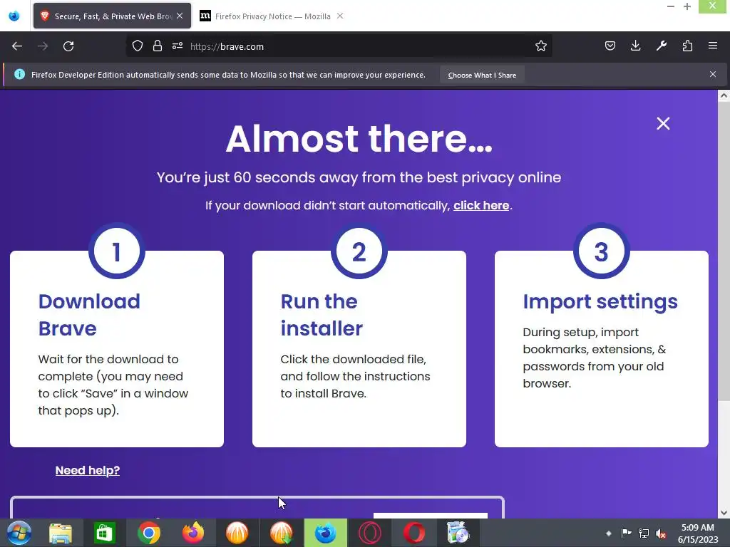
Task: Open site permissions icon in address bar
Action: click(x=178, y=46)
